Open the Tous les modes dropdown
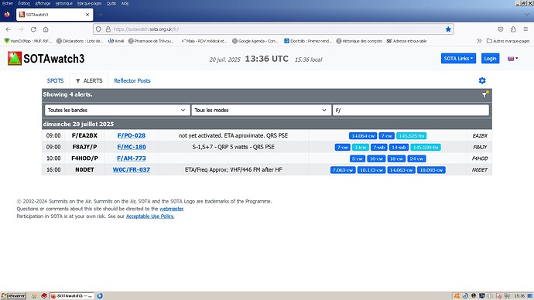The width and height of the screenshot is (534, 300). (262, 111)
